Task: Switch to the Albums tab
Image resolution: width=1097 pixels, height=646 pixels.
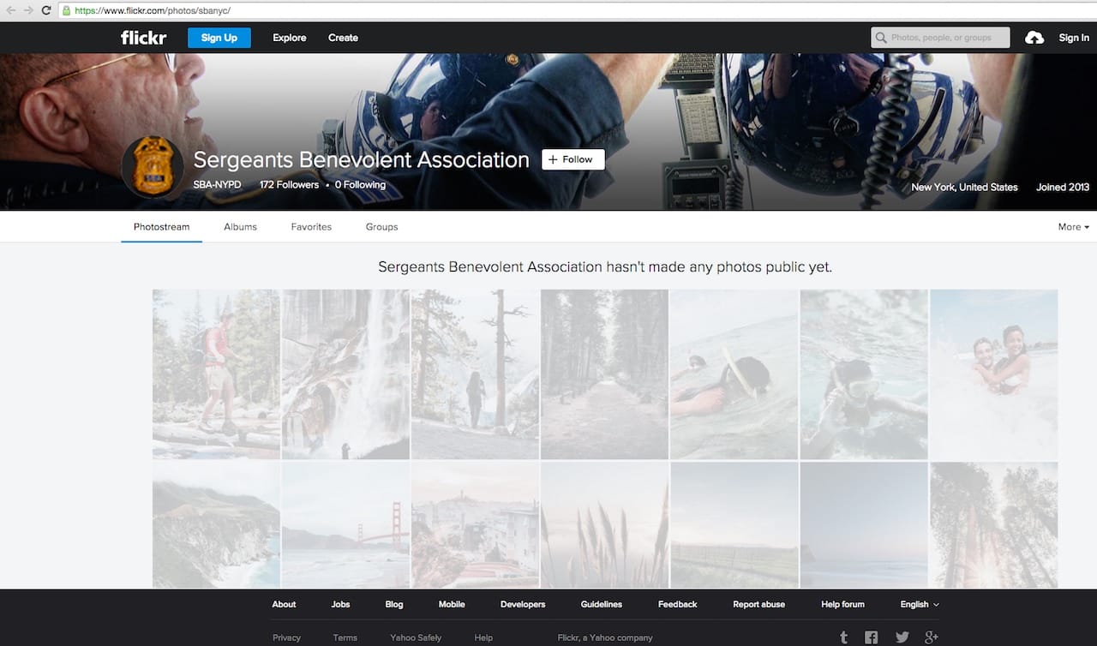Action: (240, 226)
